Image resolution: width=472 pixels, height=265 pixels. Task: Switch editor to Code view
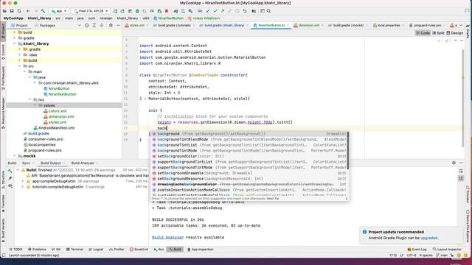(423, 33)
